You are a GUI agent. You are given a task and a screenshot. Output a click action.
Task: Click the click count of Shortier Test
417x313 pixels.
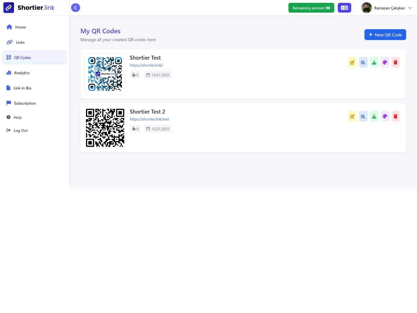coord(135,75)
